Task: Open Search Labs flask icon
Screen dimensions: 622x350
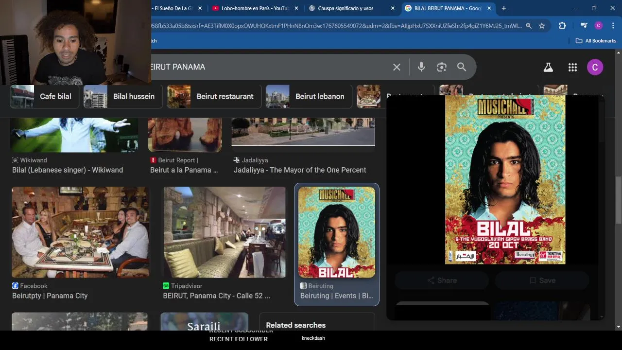Action: pos(548,68)
